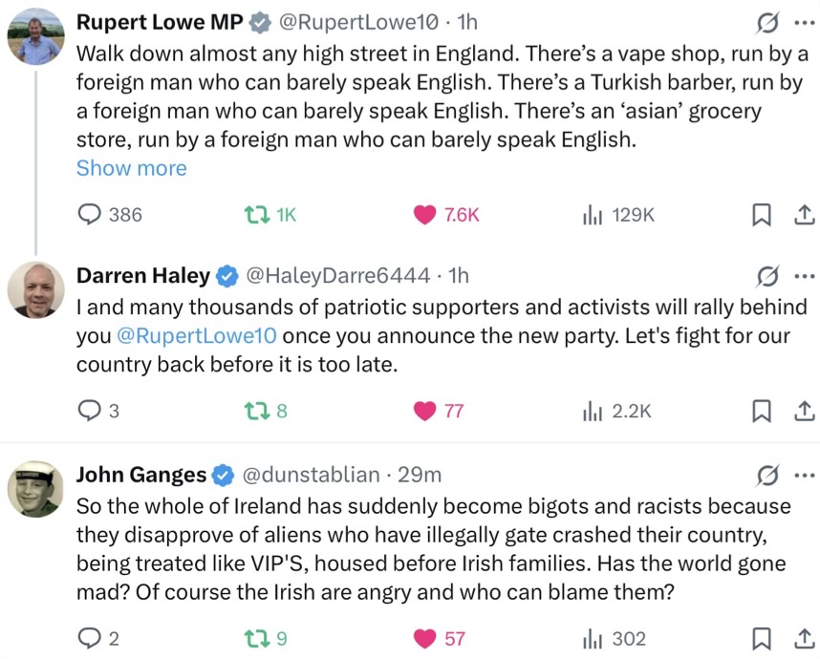The image size is (820, 659).
Task: Retweet John Ganges' tweet
Action: (266, 639)
